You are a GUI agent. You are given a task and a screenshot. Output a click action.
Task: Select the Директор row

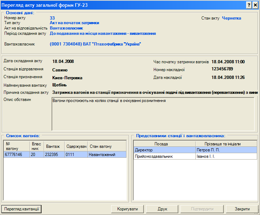195,150
